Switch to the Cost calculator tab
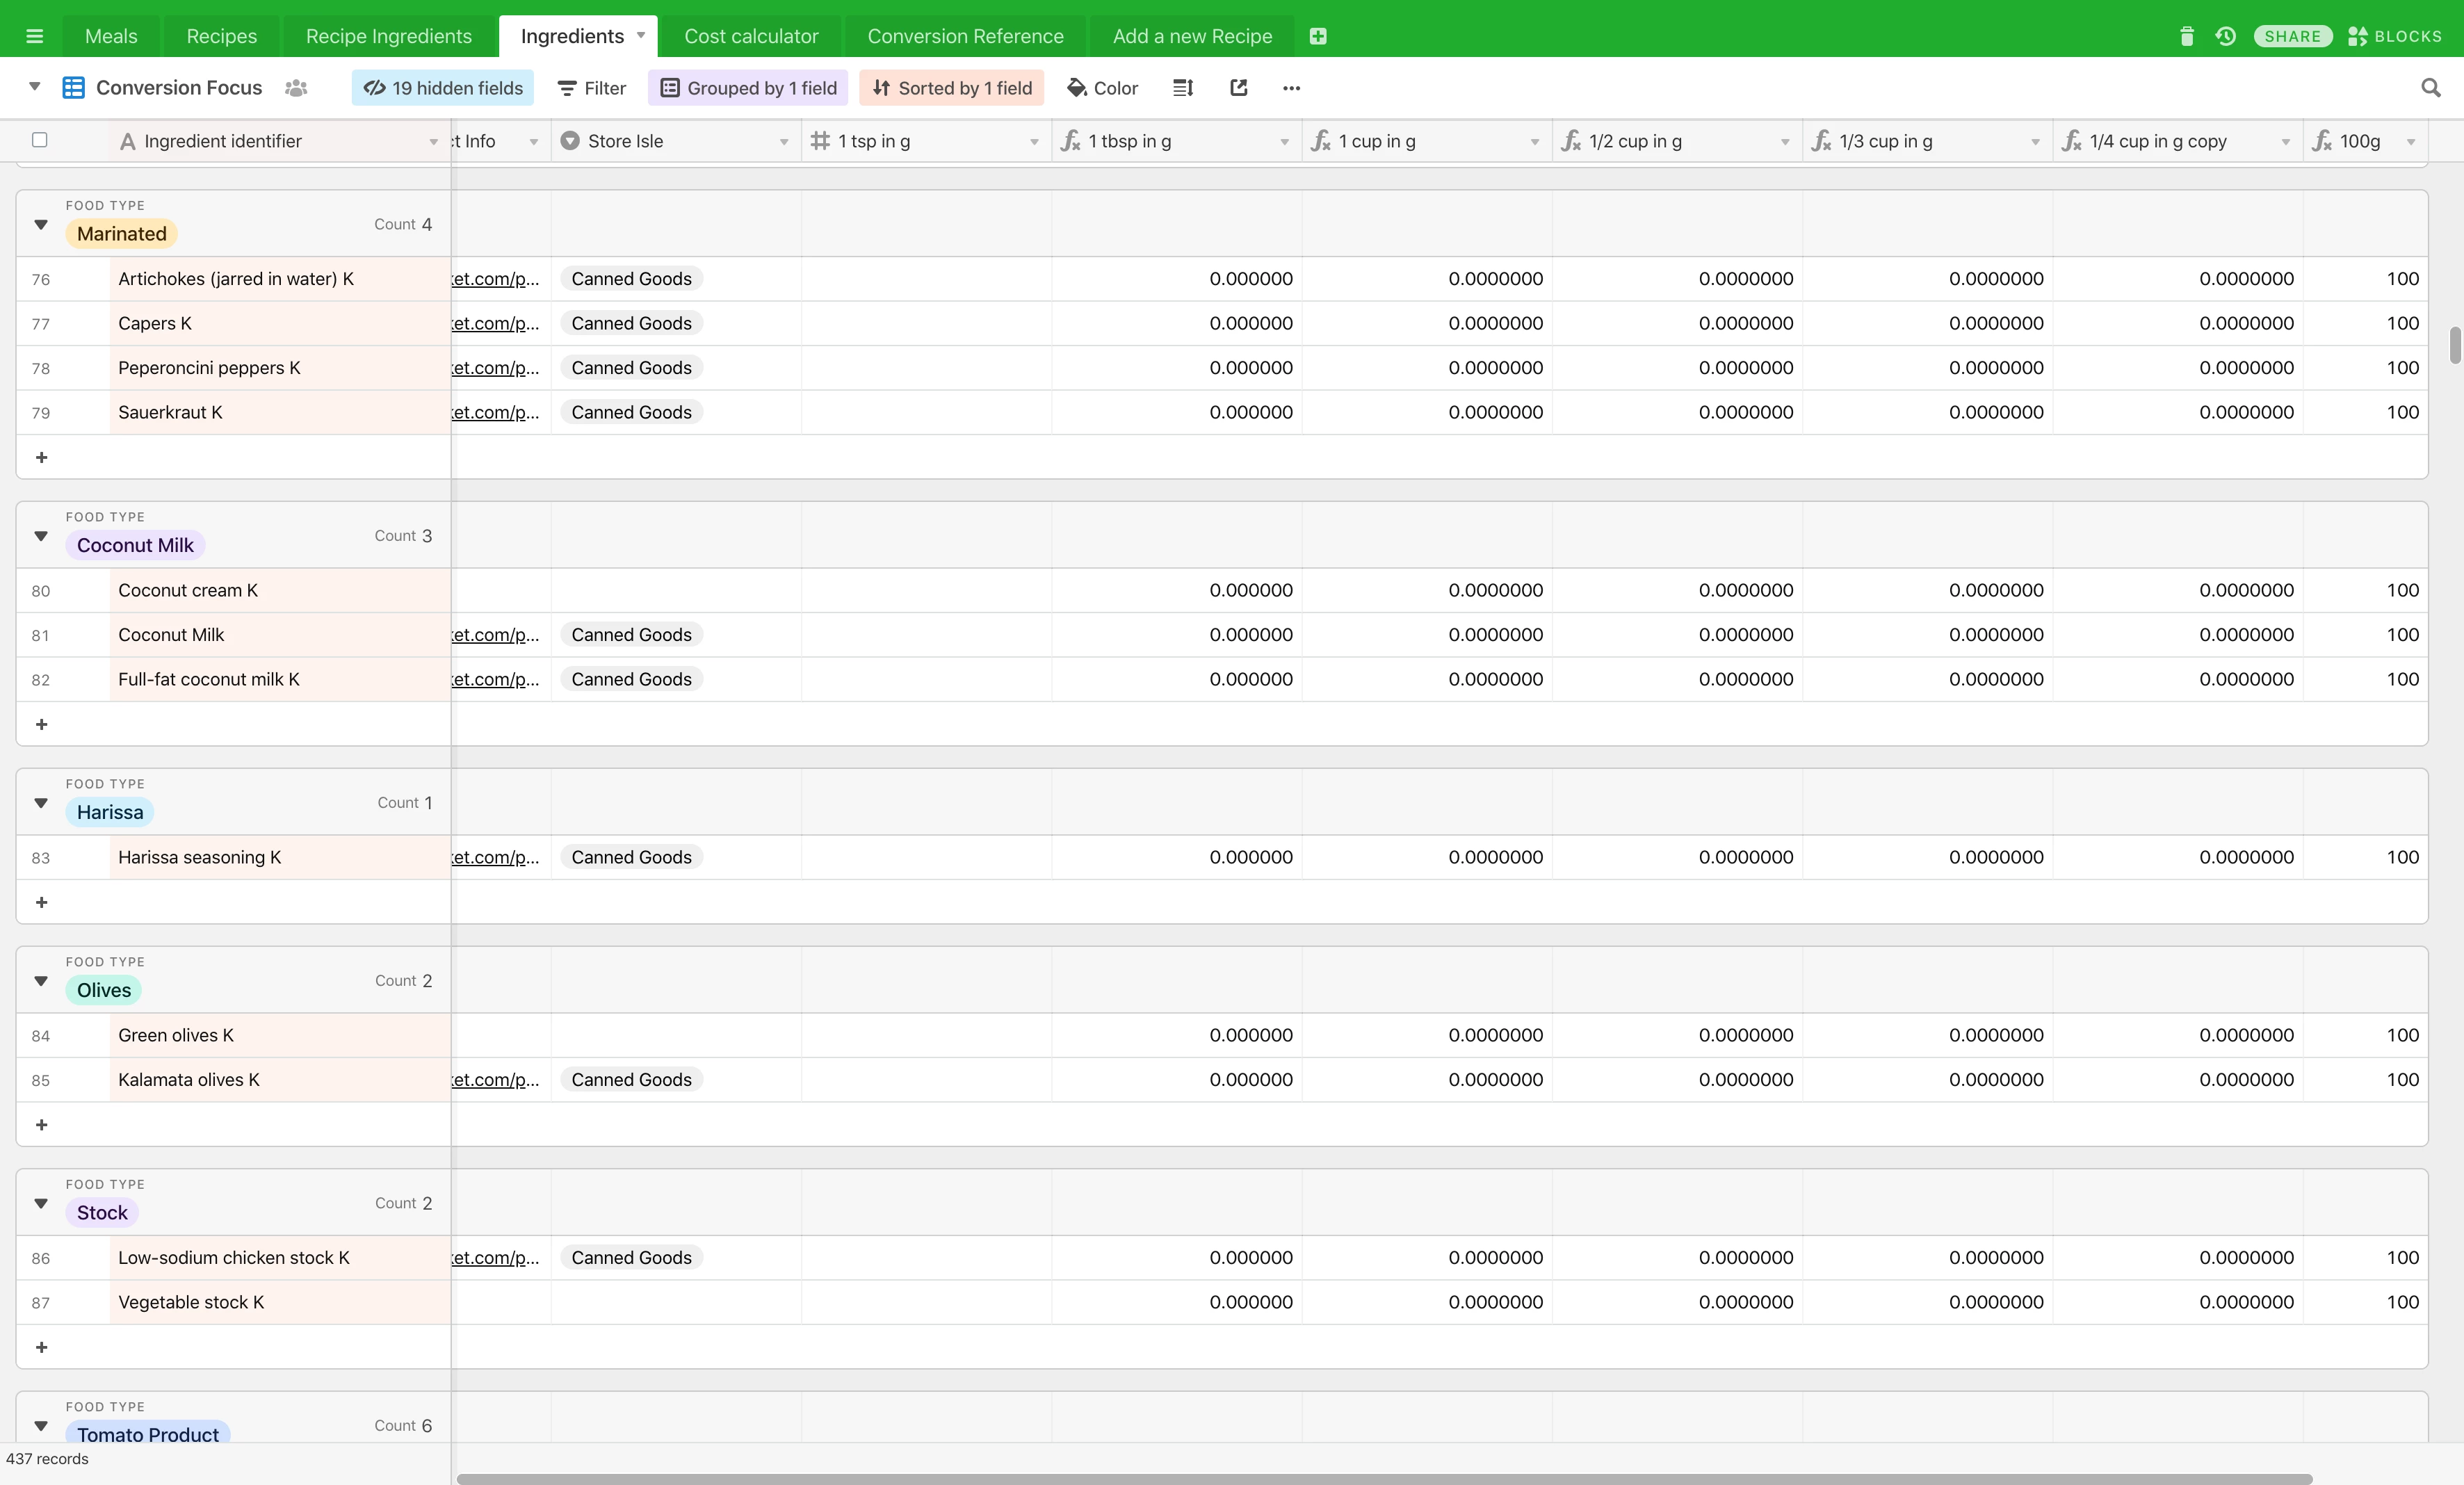Image resolution: width=2464 pixels, height=1485 pixels. pos(751,36)
